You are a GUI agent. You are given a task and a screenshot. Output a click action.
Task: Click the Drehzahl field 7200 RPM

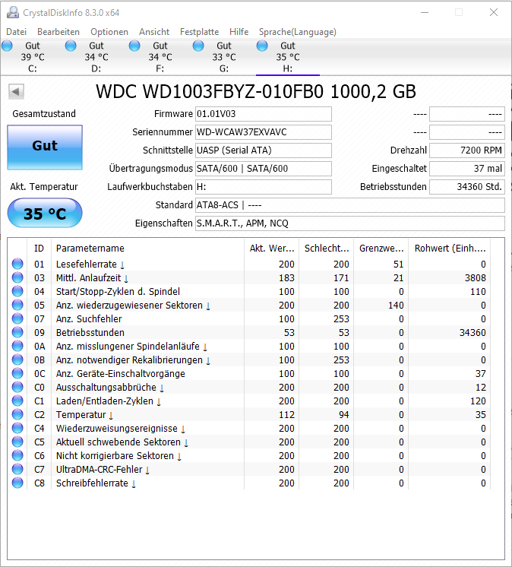coord(467,150)
